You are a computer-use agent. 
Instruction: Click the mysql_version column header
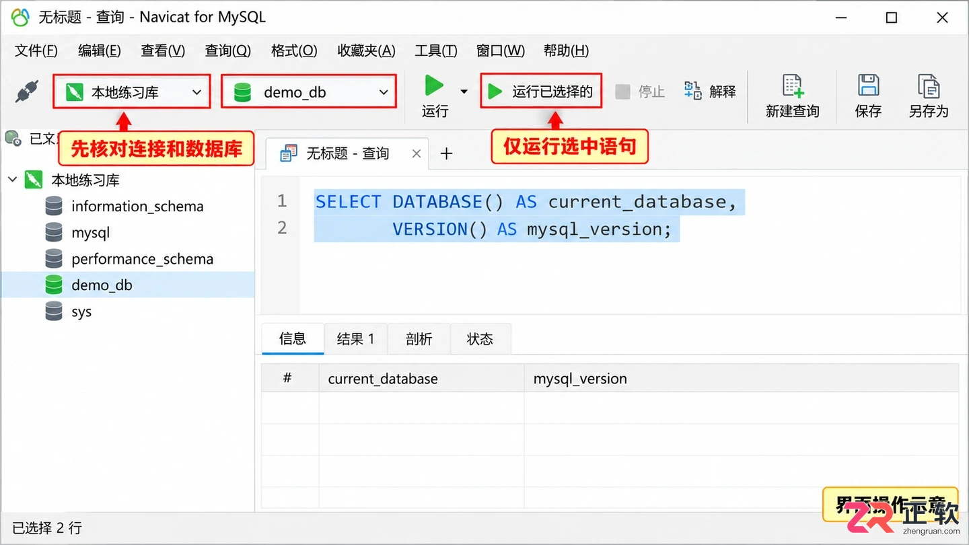point(741,378)
